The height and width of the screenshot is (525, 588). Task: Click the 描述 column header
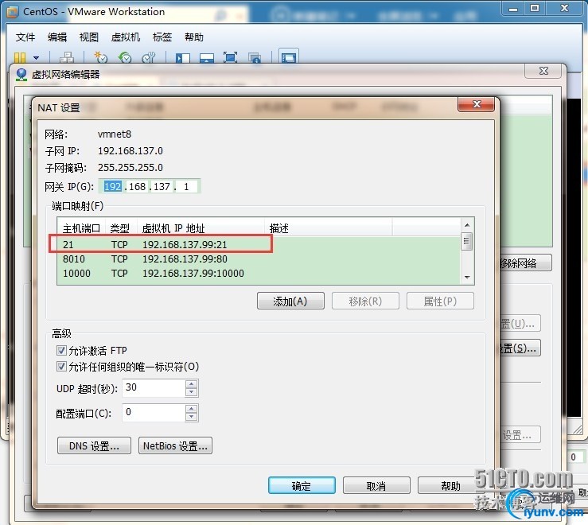[x=329, y=228]
